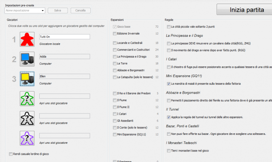This screenshot has height=162, width=272.
Task: Click the Salva preset button
Action: pos(57,11)
